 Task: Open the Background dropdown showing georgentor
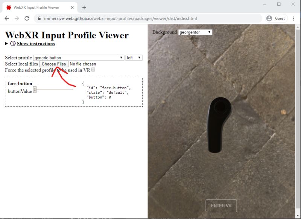coord(195,32)
